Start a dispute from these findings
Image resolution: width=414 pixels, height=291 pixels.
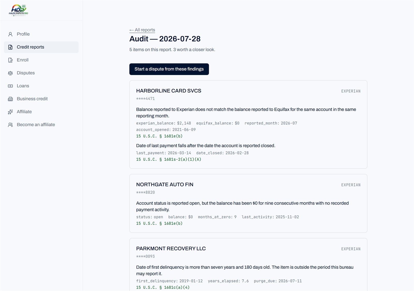169,69
